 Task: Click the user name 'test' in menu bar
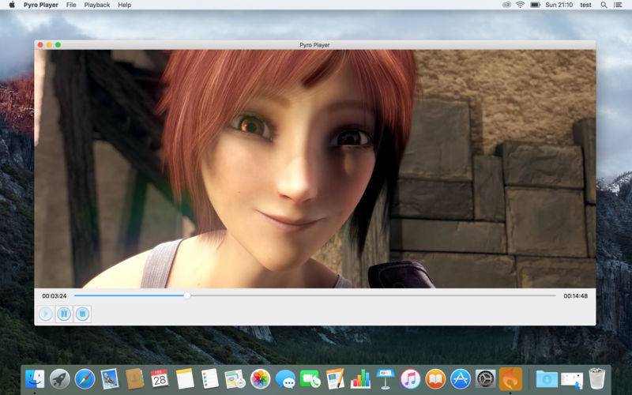pyautogui.click(x=585, y=5)
